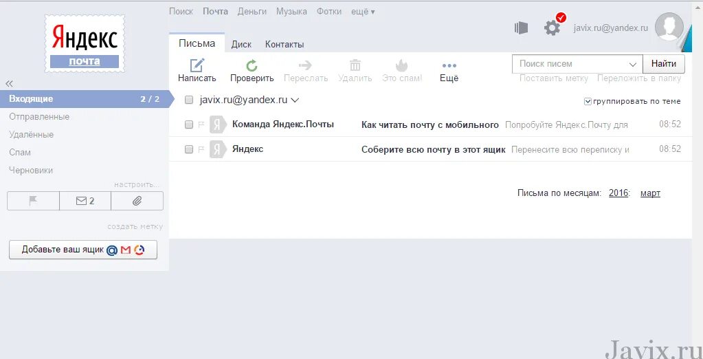Filter by flagged messages button

tap(33, 201)
